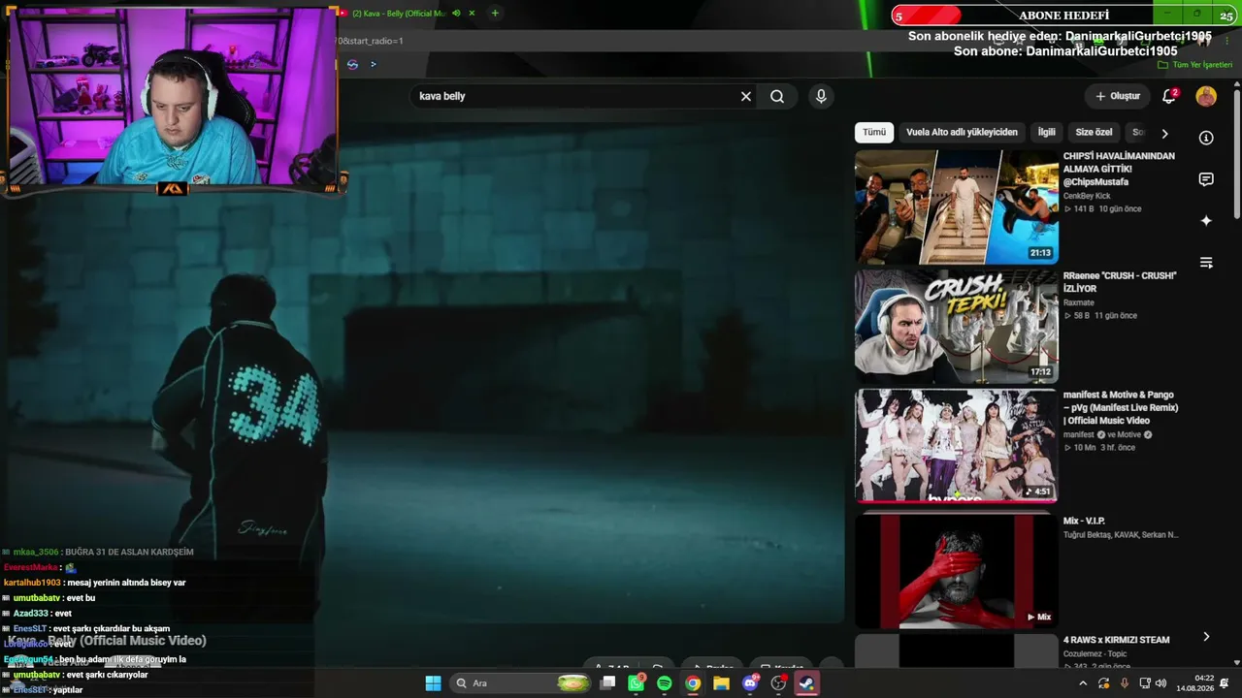Click the page vertical scrollbar
Image resolution: width=1242 pixels, height=698 pixels.
(x=1237, y=155)
